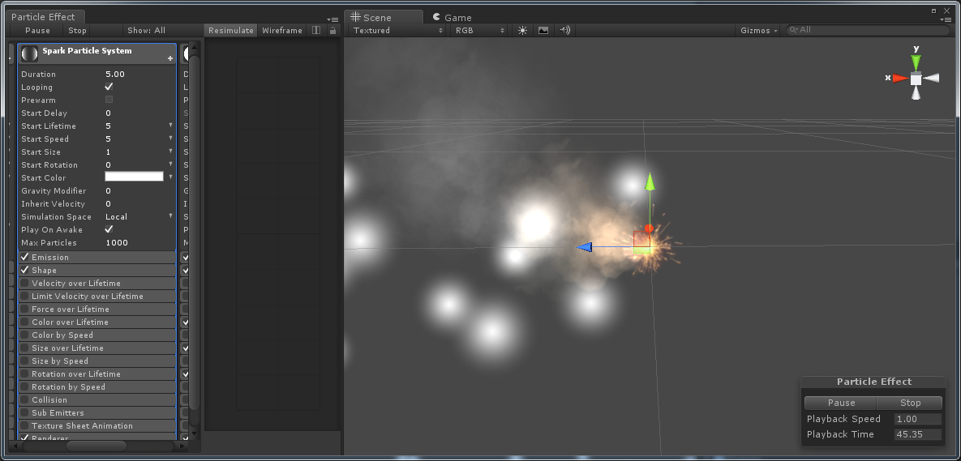Click green Y-axis arrow of transform gizmo

(650, 182)
